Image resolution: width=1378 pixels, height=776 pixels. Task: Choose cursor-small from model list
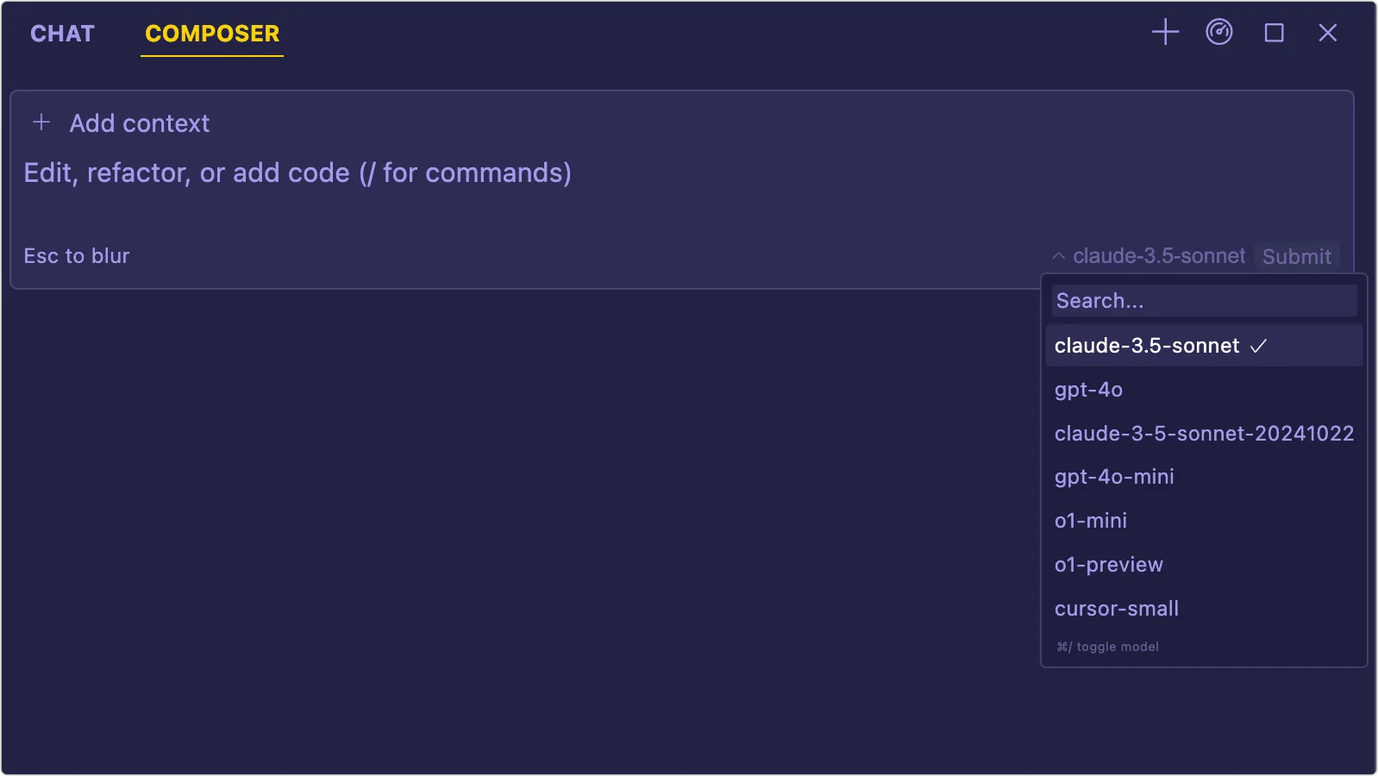click(1117, 609)
